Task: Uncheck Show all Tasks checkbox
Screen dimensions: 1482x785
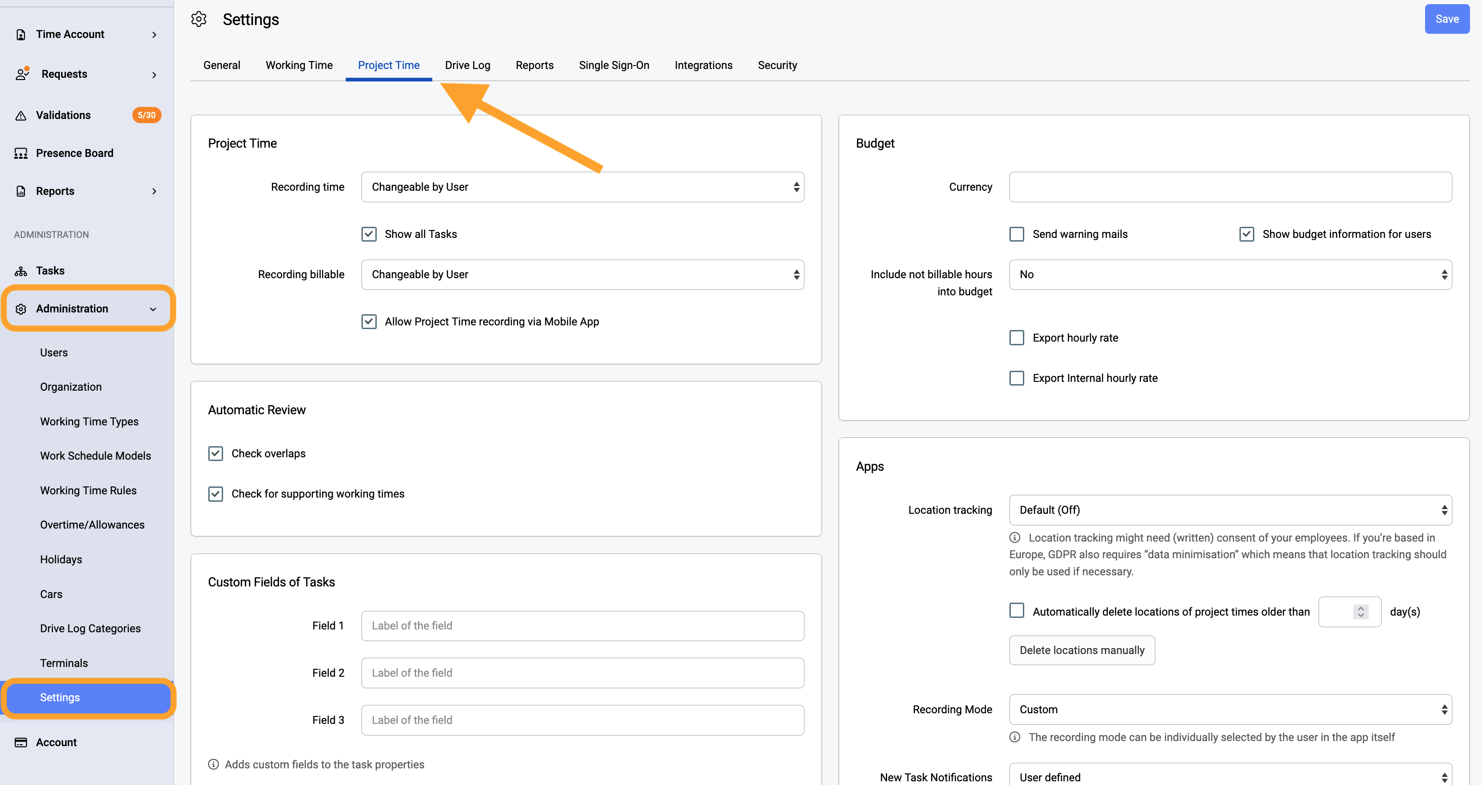Action: point(369,234)
